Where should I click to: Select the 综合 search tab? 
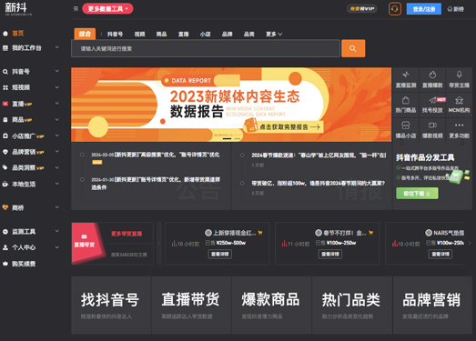click(x=85, y=34)
